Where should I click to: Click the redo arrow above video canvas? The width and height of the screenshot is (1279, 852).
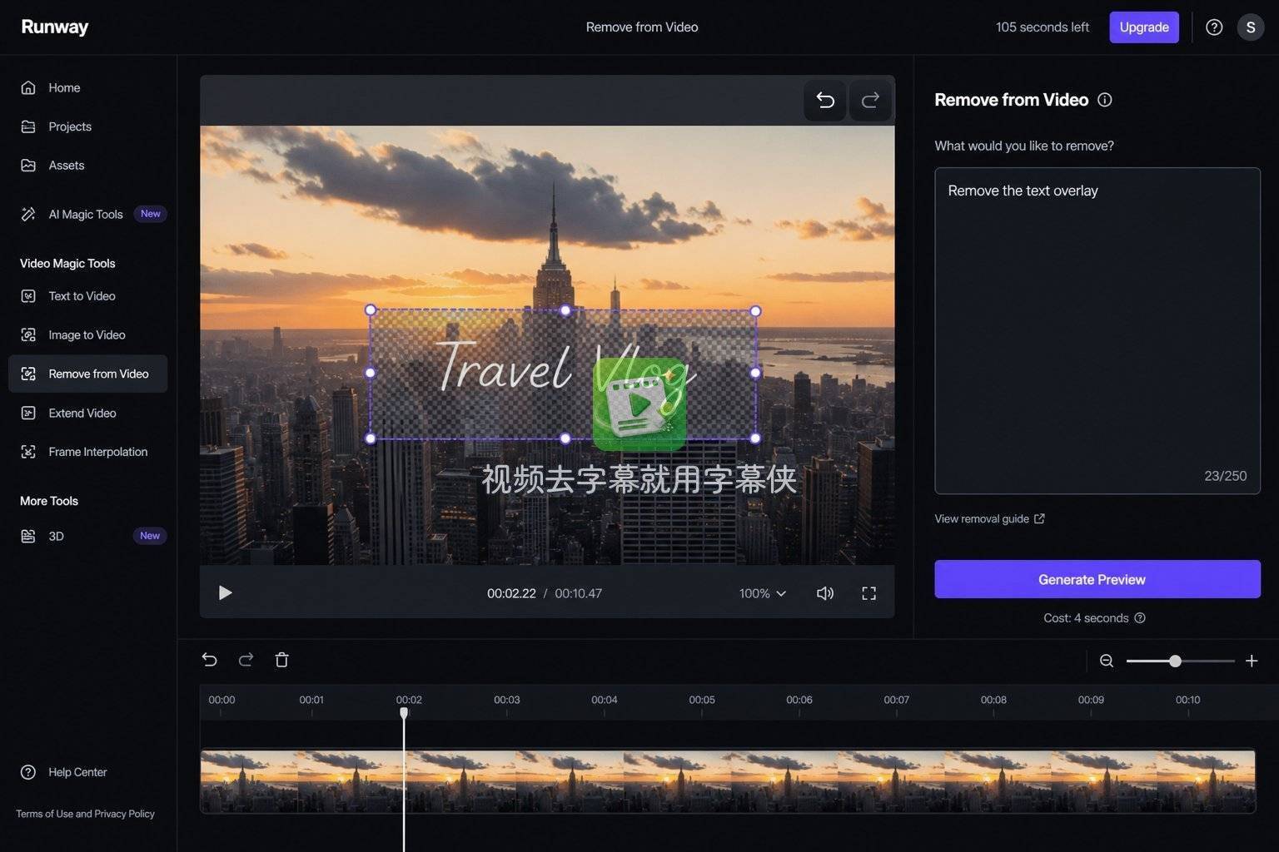click(x=870, y=101)
